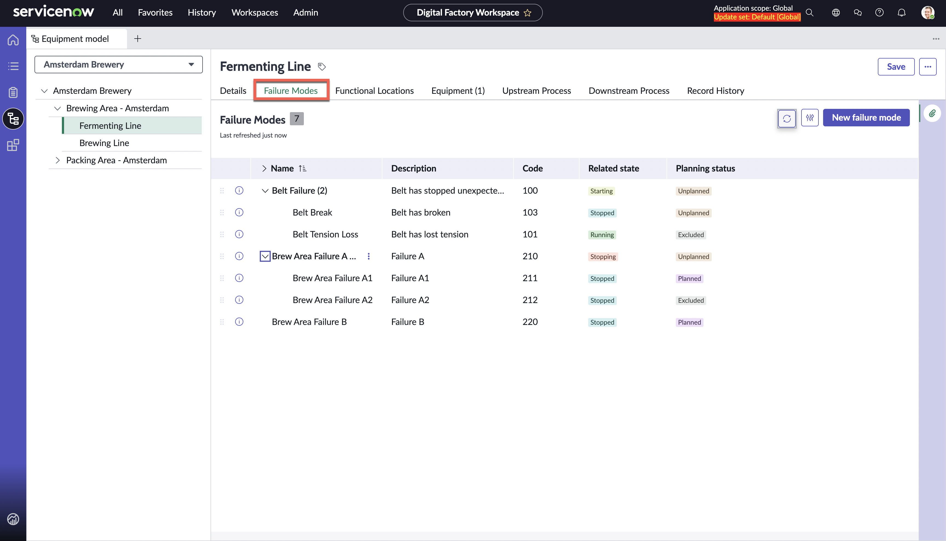This screenshot has width=946, height=541.
Task: Open the All menu in the top navigation
Action: (117, 13)
